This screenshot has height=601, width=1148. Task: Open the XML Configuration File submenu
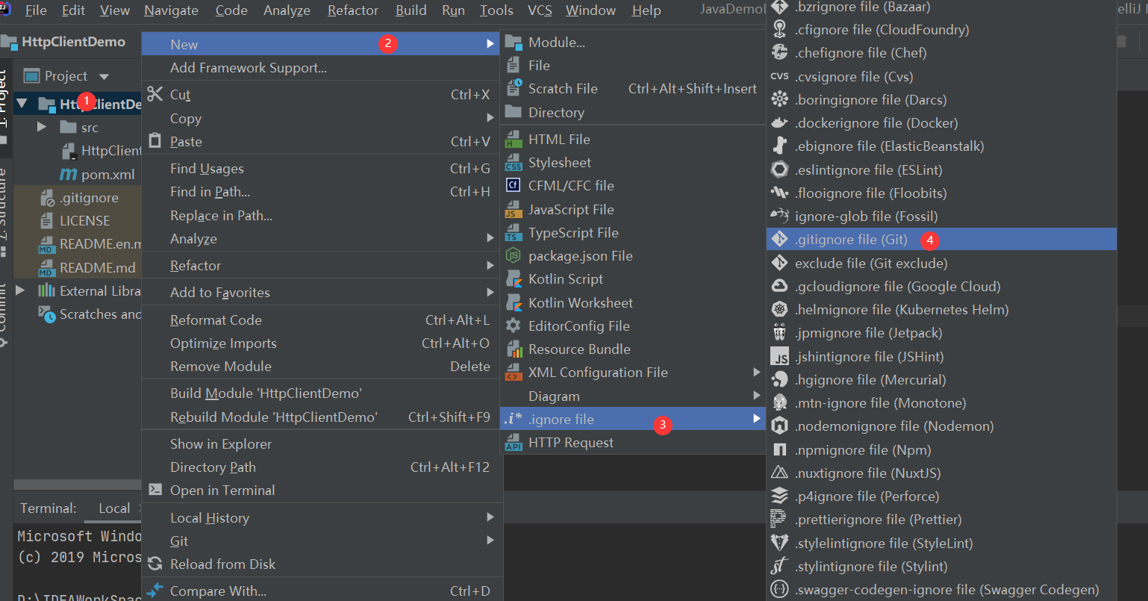[x=633, y=373]
